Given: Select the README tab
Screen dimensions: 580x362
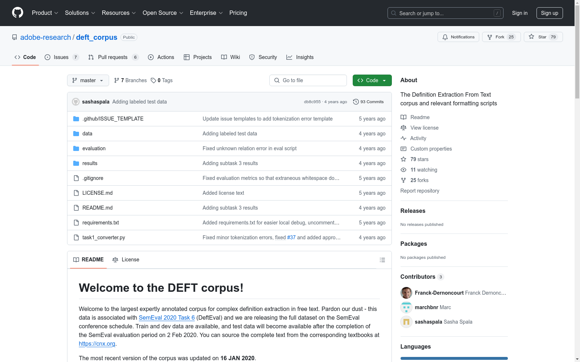Looking at the screenshot, I should pos(88,260).
